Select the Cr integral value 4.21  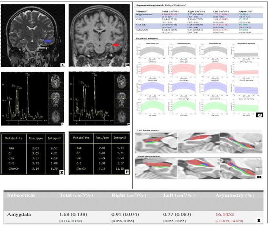click(x=54, y=153)
